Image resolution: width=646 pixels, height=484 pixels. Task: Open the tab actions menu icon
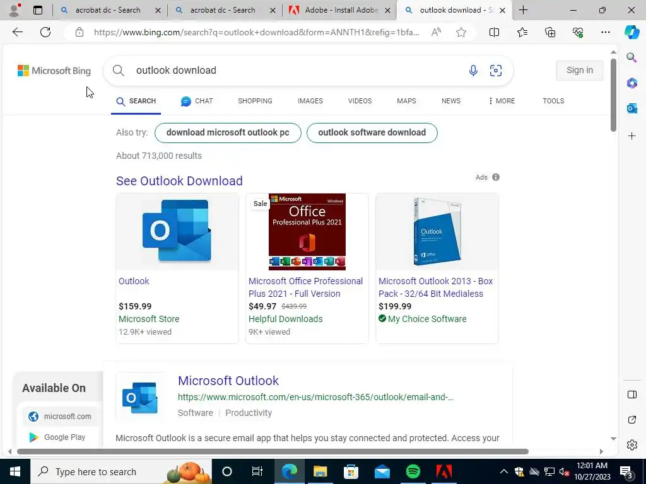pos(38,10)
